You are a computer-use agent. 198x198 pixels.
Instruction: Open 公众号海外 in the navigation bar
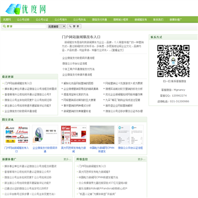(61, 20)
